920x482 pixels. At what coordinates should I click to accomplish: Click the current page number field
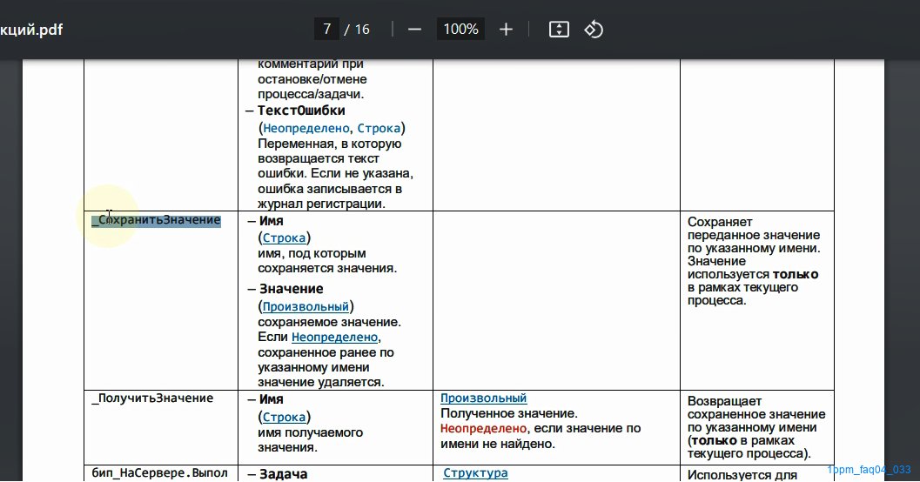pyautogui.click(x=326, y=30)
